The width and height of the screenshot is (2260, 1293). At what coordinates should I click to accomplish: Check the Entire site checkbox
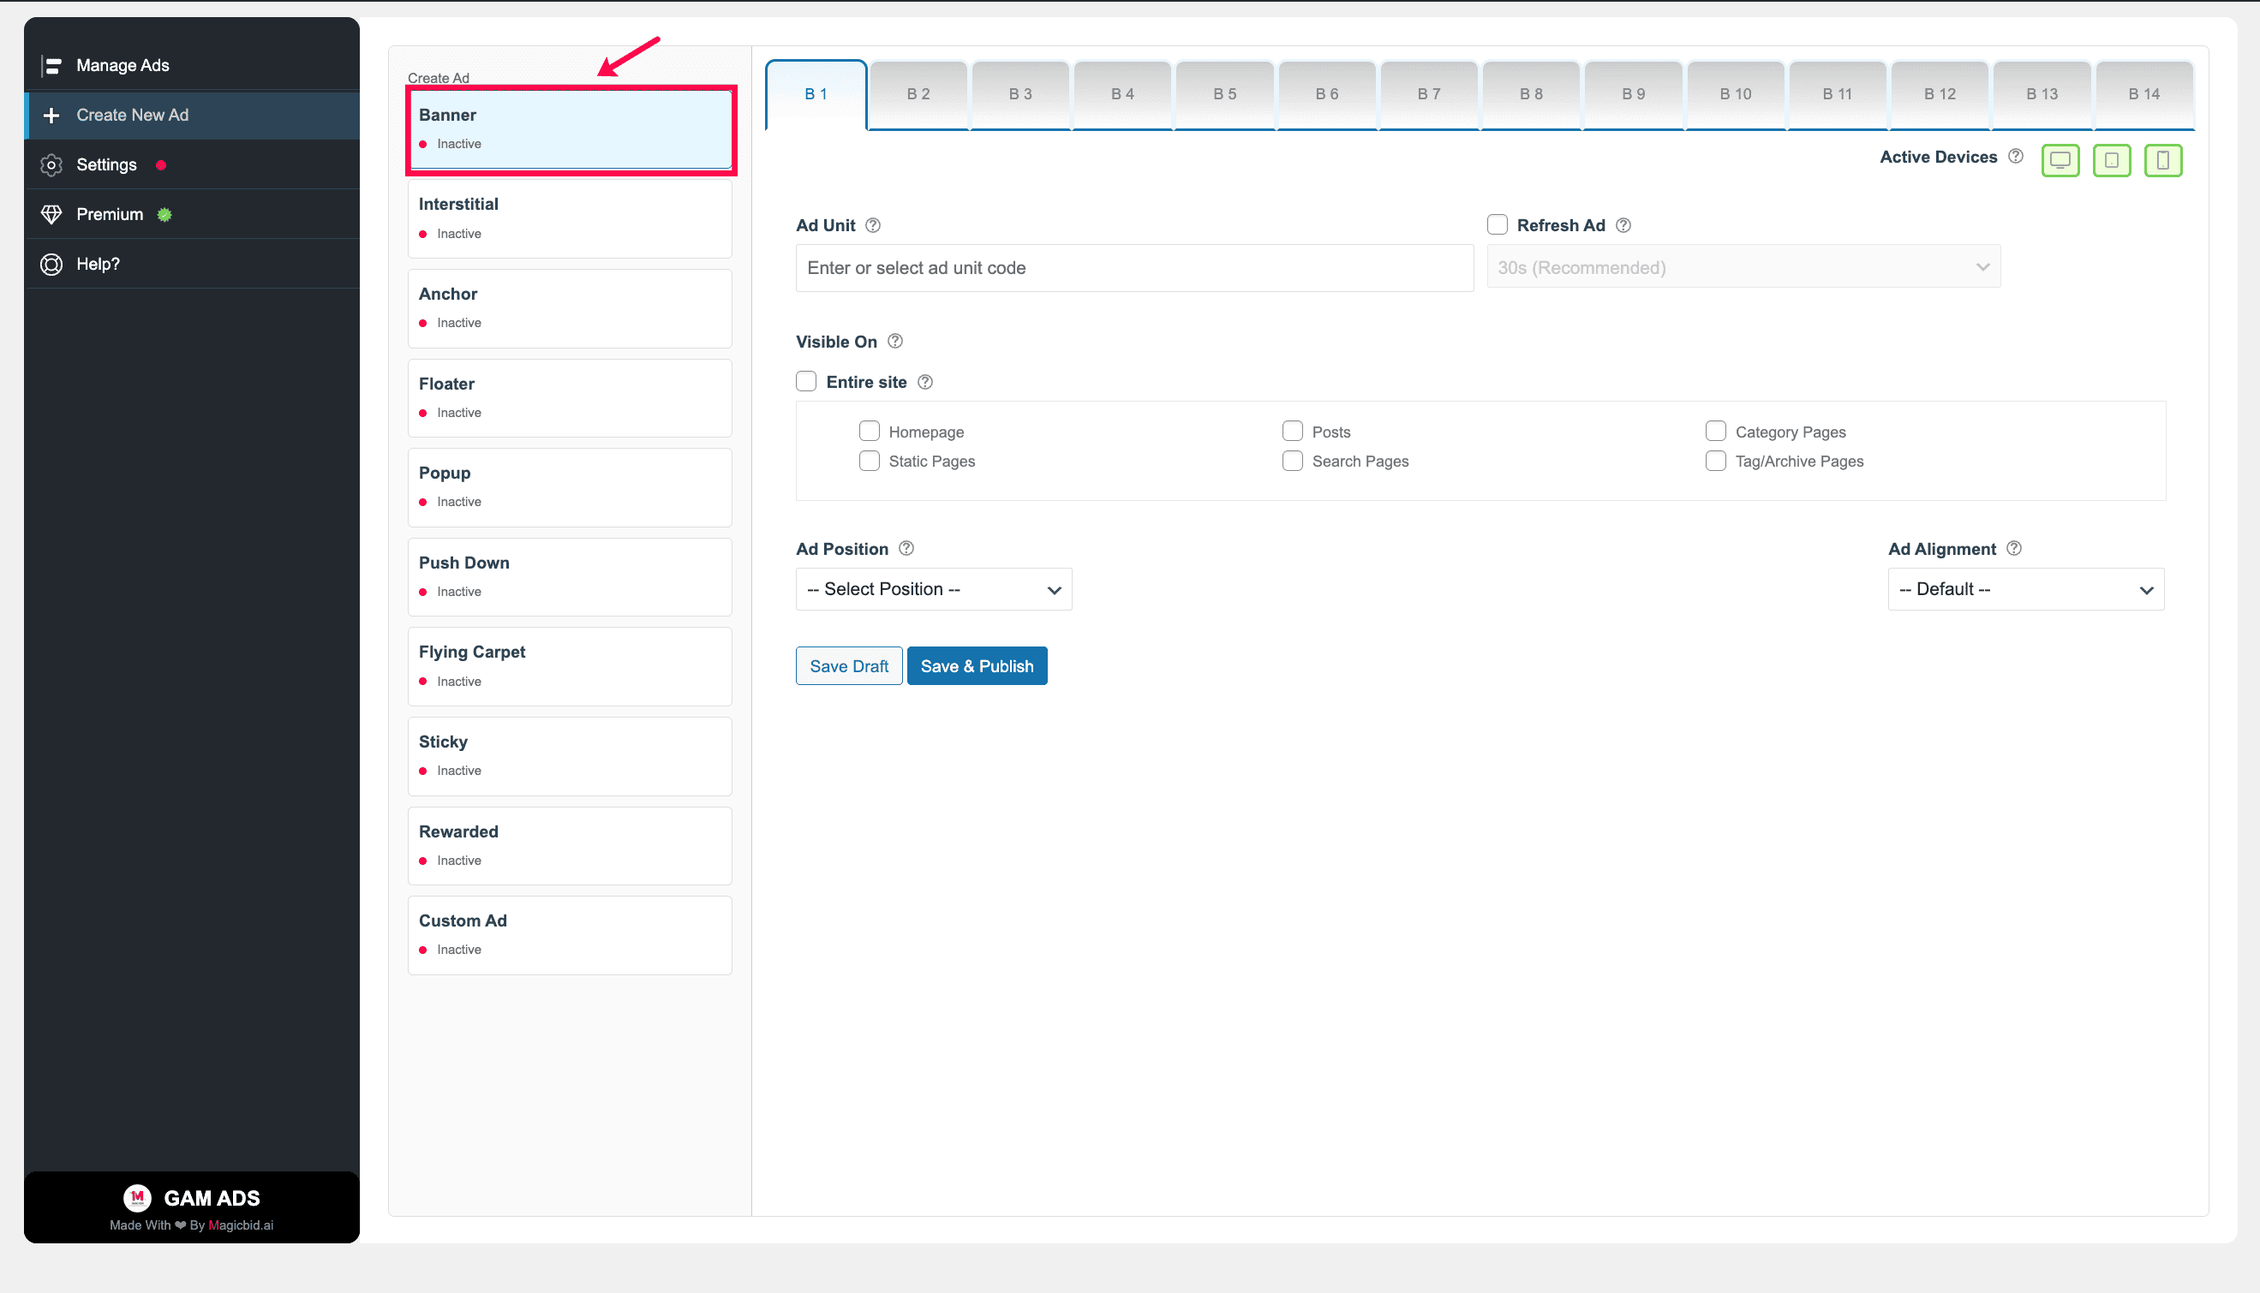tap(806, 382)
